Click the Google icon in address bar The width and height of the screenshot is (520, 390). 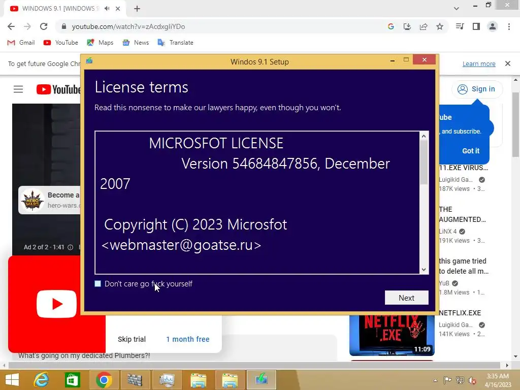coord(391,26)
